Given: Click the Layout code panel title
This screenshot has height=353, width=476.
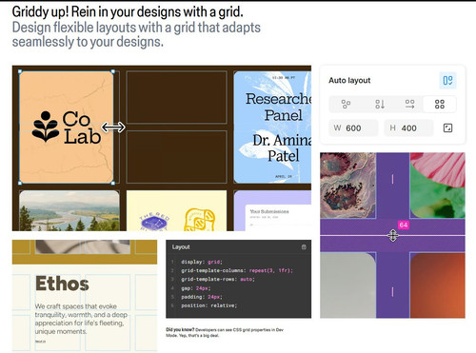Looking at the screenshot, I should click(x=181, y=247).
